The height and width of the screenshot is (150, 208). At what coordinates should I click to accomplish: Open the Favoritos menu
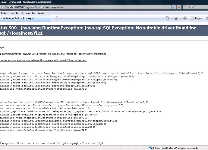[x=14, y=13]
